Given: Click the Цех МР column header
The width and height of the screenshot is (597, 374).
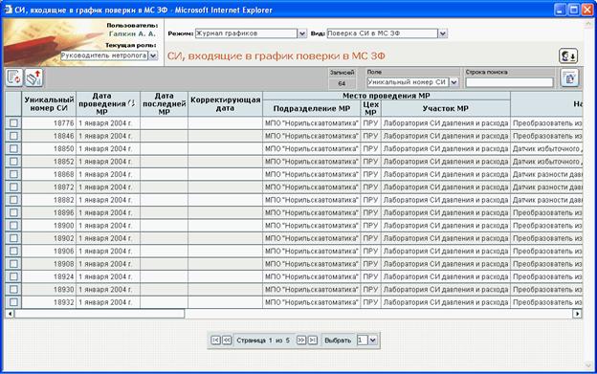Looking at the screenshot, I should click(370, 108).
